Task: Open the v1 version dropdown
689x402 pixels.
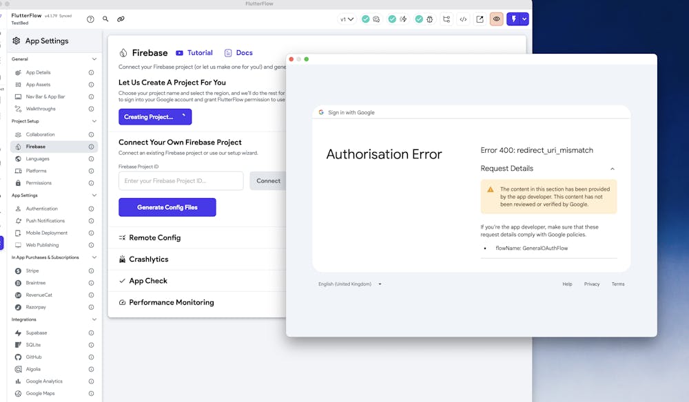Action: tap(347, 19)
